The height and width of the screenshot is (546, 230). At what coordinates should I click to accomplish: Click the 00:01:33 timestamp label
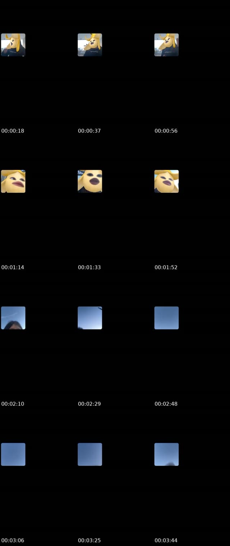pyautogui.click(x=89, y=267)
